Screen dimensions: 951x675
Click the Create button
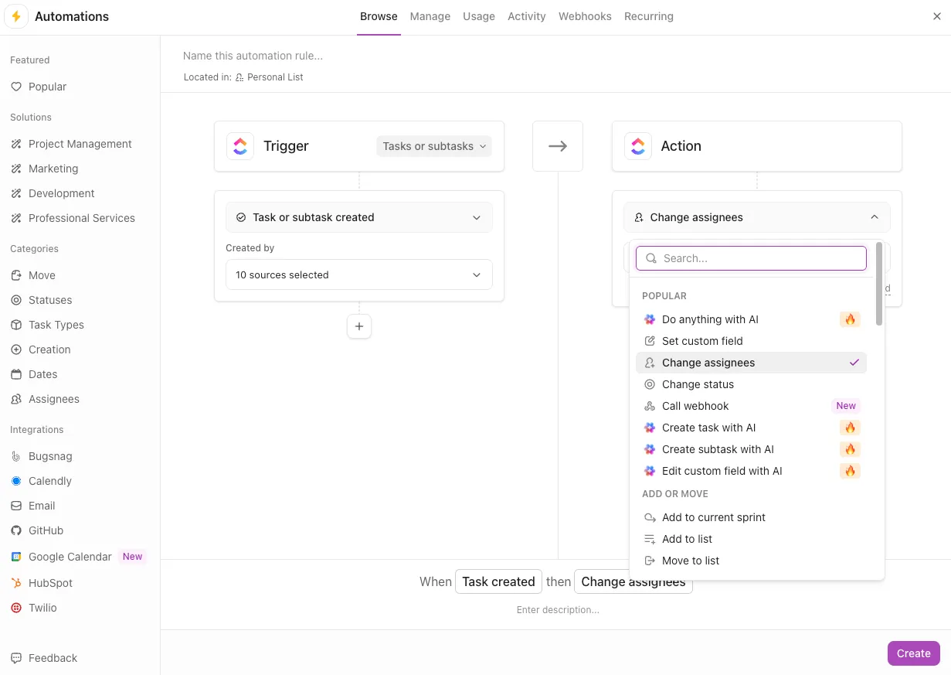coord(914,653)
